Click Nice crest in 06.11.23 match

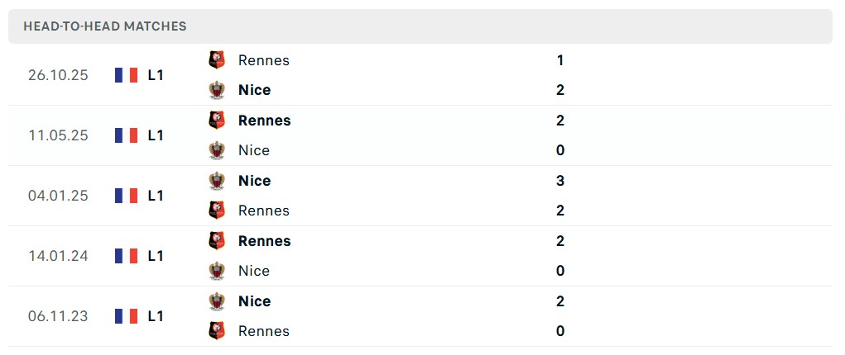(x=217, y=301)
